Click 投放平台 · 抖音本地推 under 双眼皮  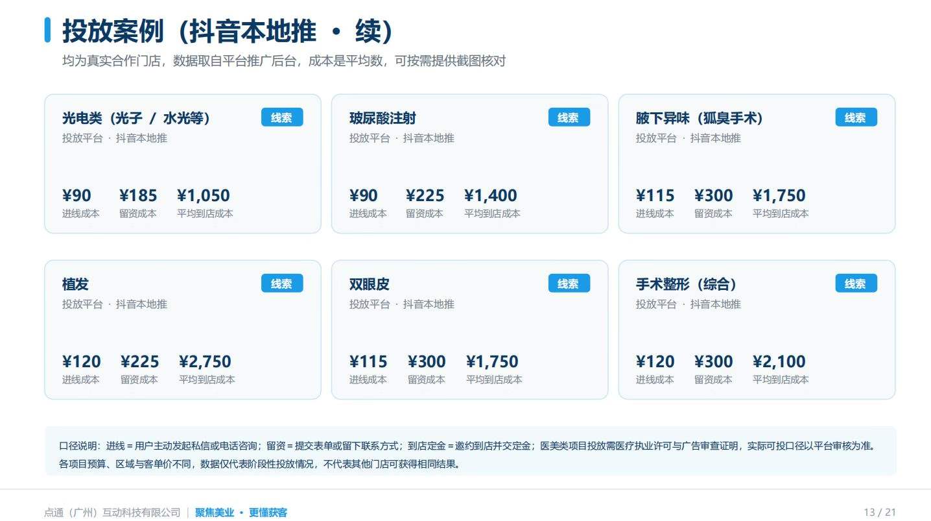coord(401,304)
